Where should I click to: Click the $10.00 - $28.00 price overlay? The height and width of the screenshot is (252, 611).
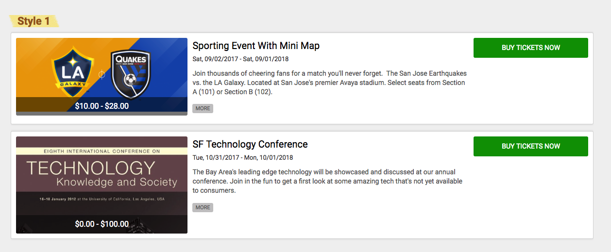(102, 105)
